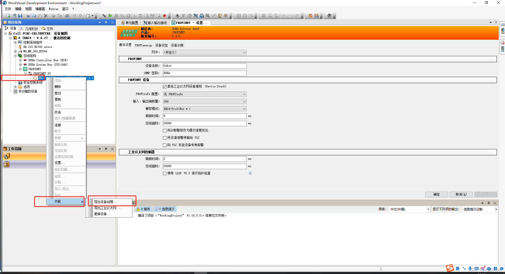Click the New project toolbar icon
This screenshot has height=274, width=505.
pyautogui.click(x=8, y=16)
